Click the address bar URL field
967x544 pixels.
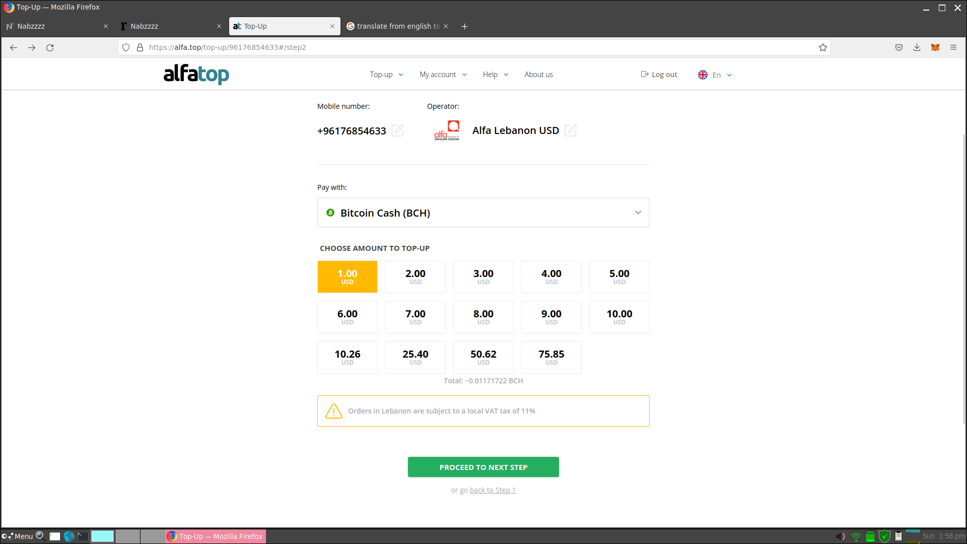point(473,47)
